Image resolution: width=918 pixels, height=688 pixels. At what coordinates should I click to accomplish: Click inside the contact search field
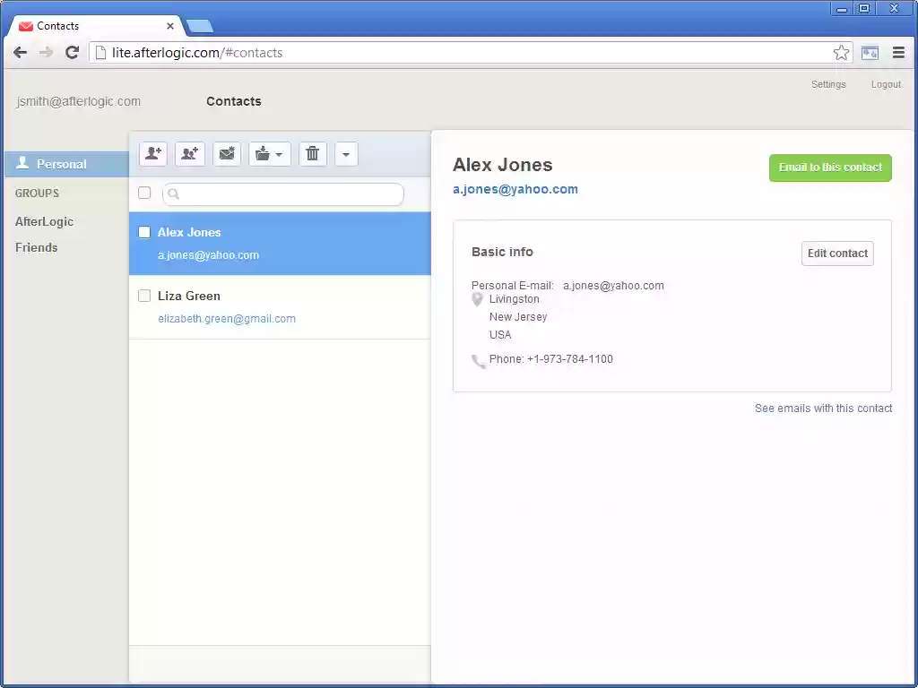pyautogui.click(x=287, y=194)
